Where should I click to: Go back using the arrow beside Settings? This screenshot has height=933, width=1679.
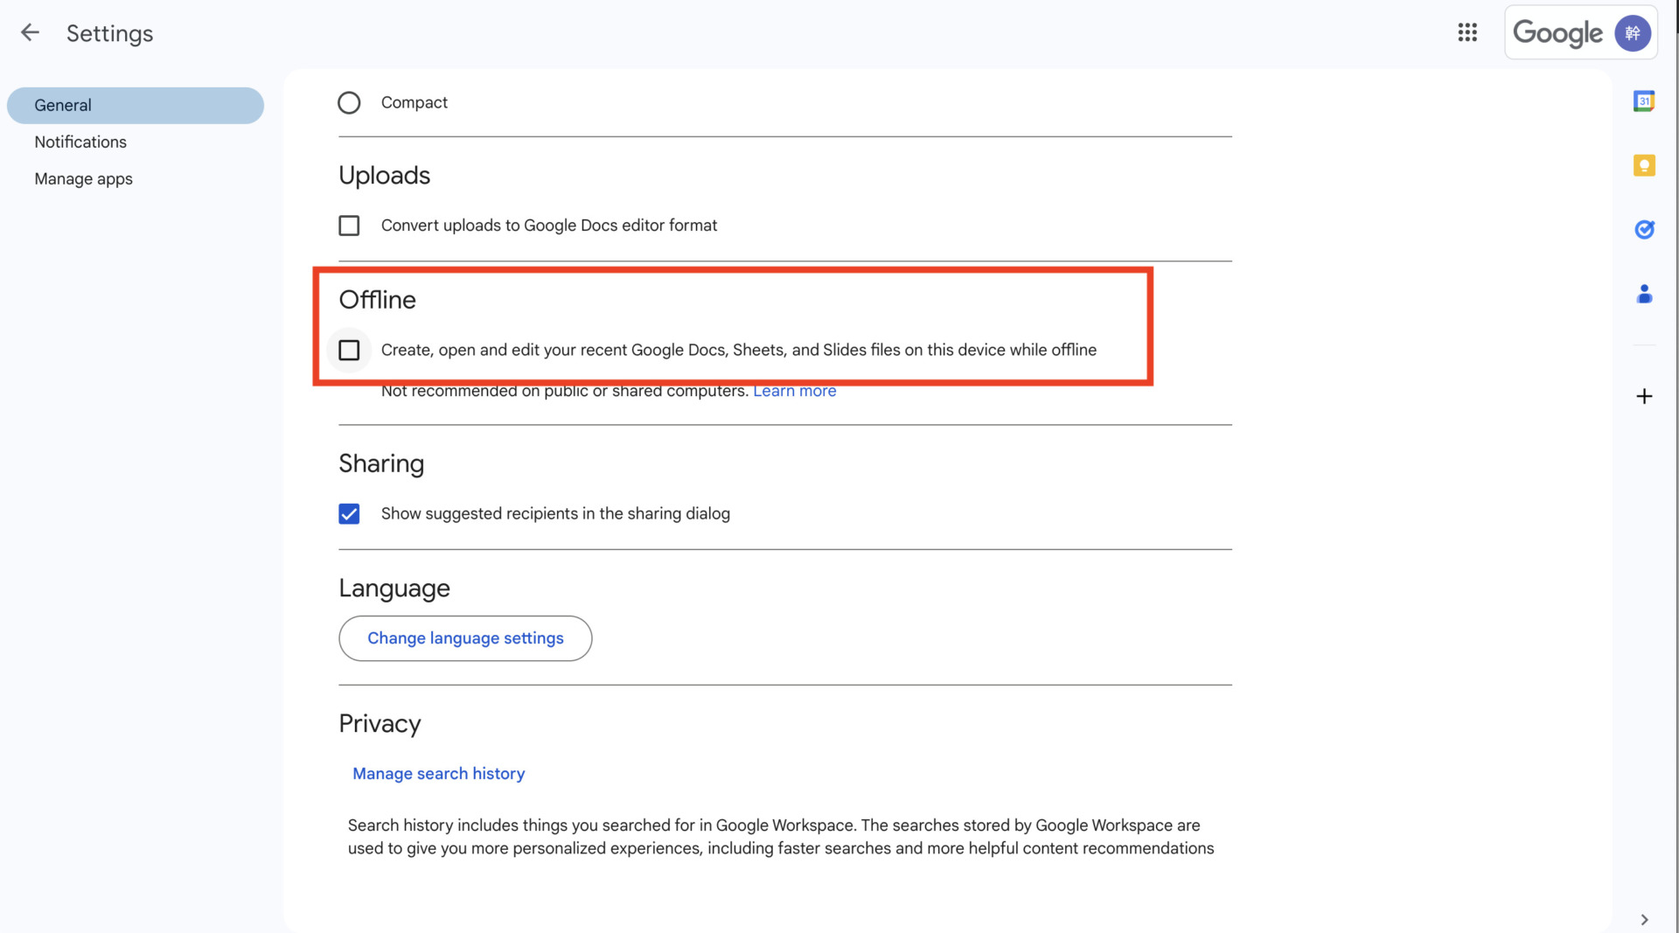coord(29,32)
